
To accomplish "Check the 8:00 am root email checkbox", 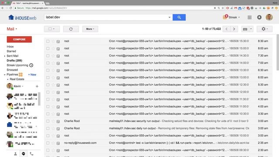I will pyautogui.click(x=48, y=48).
